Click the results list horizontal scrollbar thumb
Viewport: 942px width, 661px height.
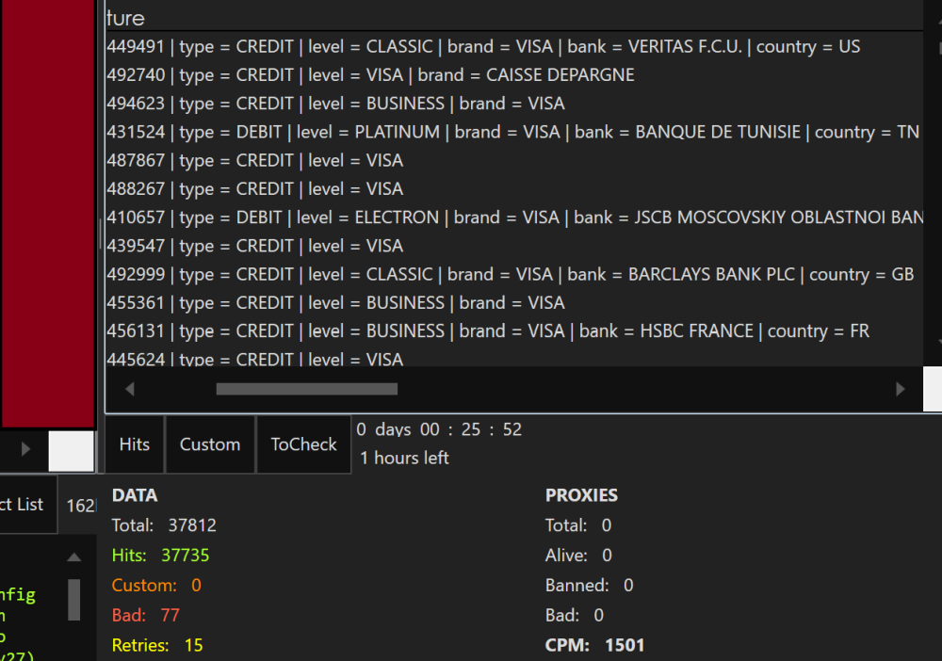306,389
